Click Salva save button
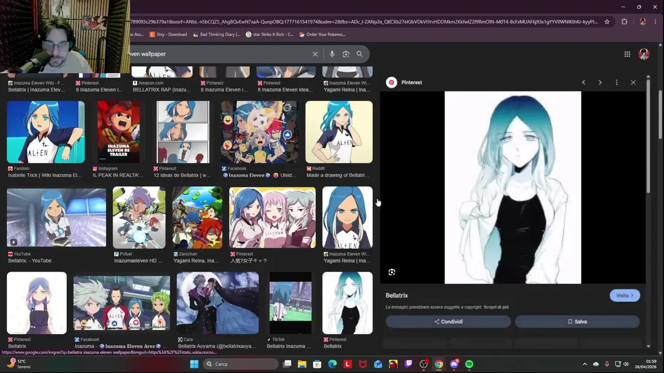Image resolution: width=664 pixels, height=373 pixels. click(577, 322)
